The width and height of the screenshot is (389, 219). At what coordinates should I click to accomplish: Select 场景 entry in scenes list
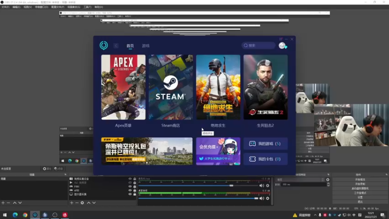pos(34,179)
